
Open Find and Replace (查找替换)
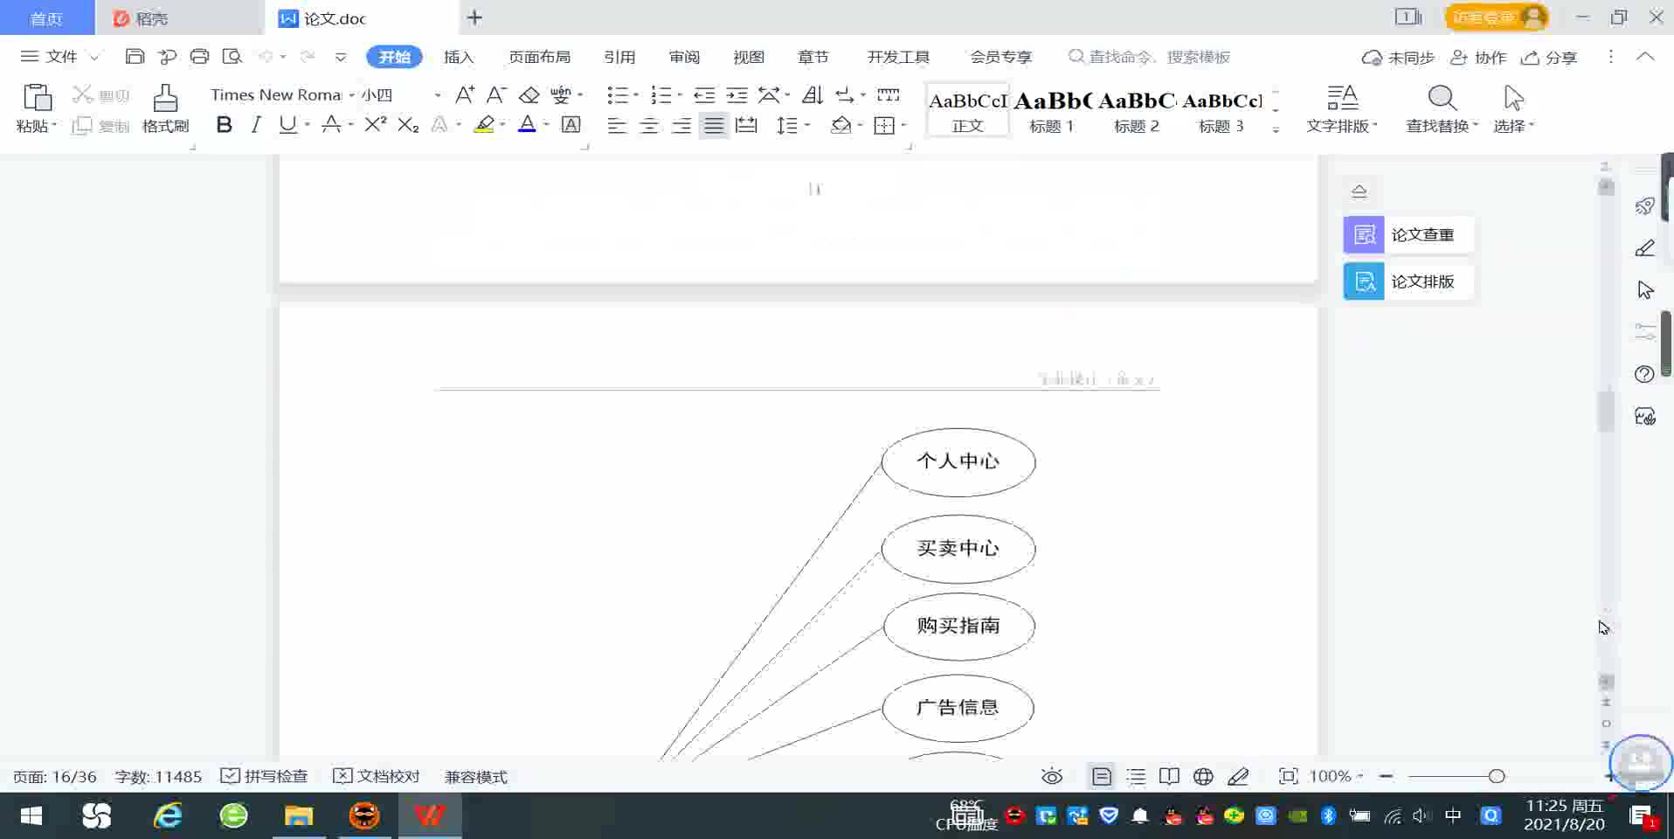coord(1441,108)
